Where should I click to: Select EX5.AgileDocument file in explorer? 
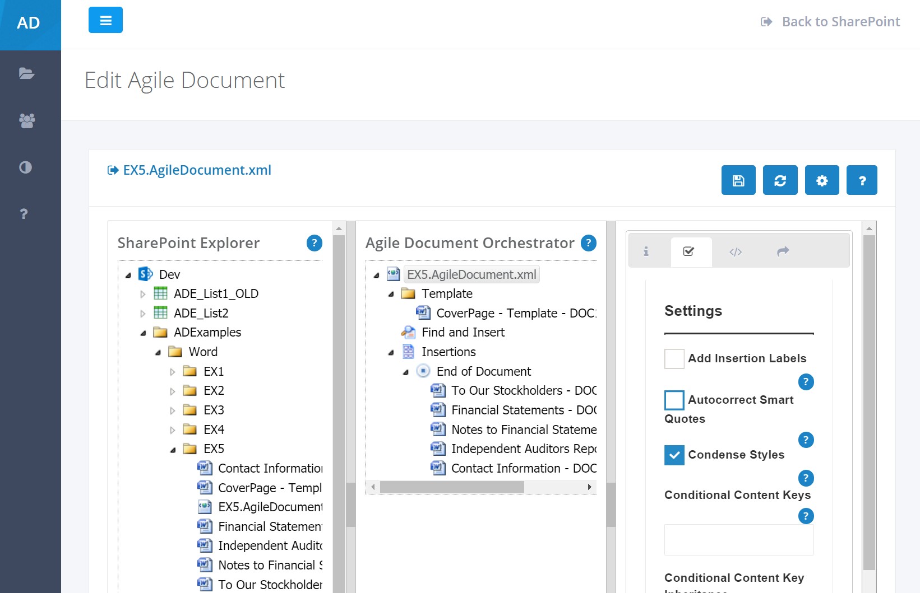coord(270,507)
